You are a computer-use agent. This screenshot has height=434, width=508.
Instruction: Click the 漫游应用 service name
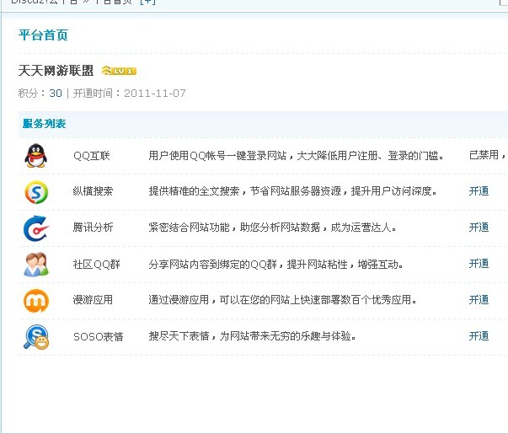[93, 300]
